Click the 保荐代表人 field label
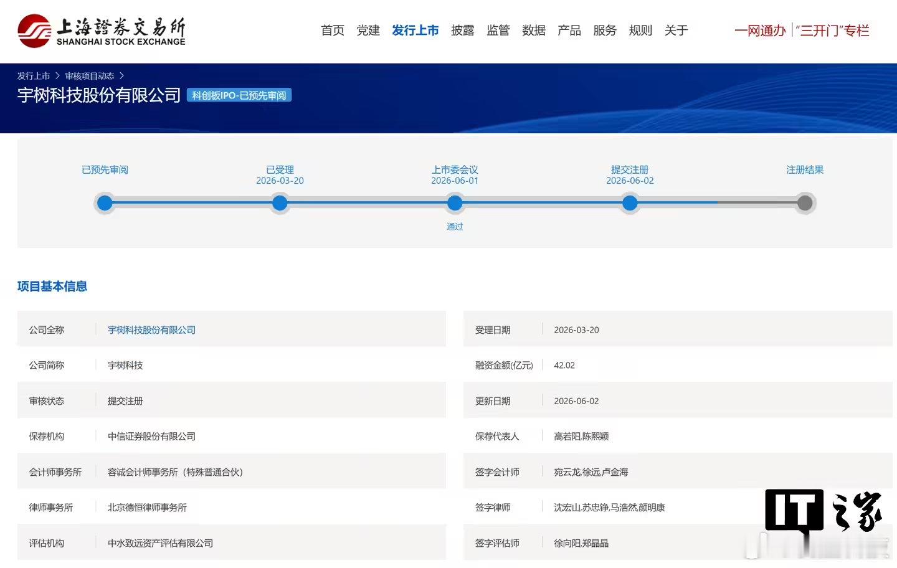 497,436
